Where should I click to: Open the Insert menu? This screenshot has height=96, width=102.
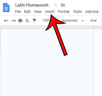click(50, 12)
